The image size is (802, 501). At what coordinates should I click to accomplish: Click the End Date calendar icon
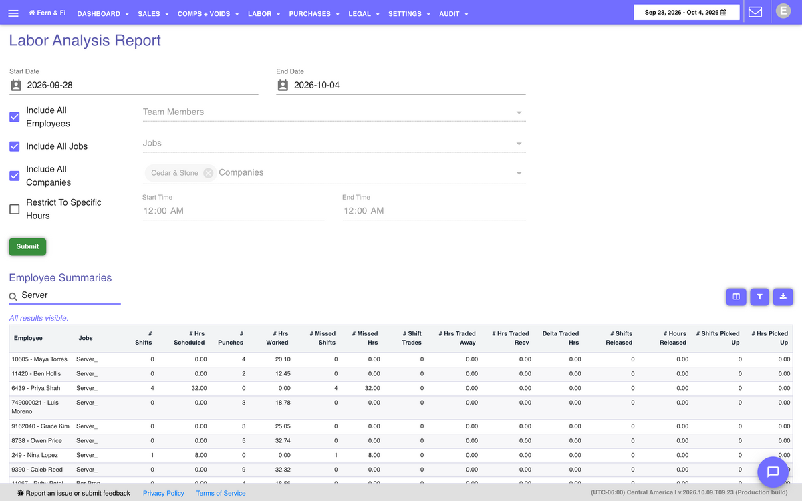click(x=283, y=86)
